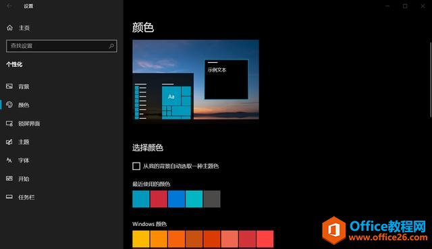This screenshot has height=249, width=432.
Task: Click the 主题 theme brush icon
Action: click(9, 142)
